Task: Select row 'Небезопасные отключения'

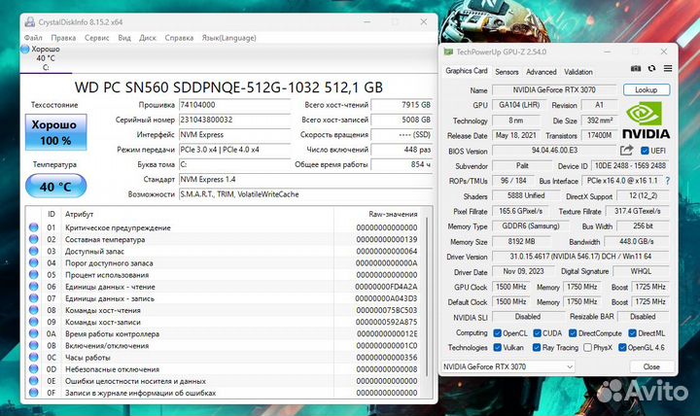Action: coord(226,369)
